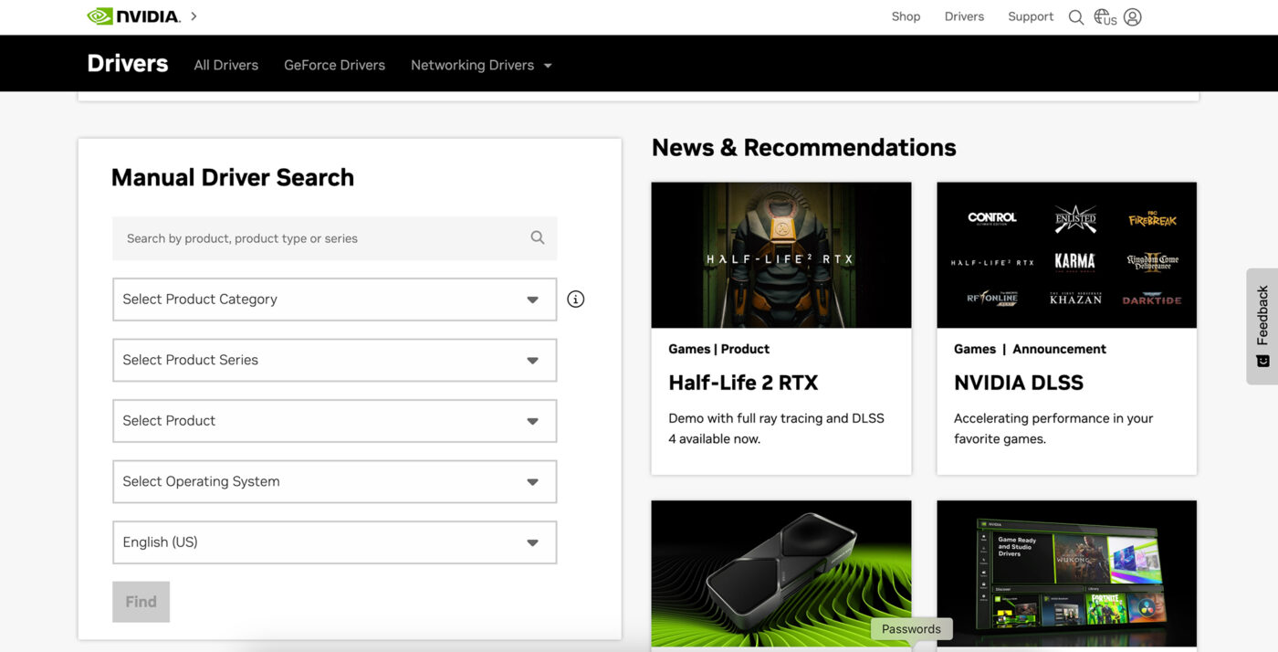Open the region selector globe icon

(1105, 17)
